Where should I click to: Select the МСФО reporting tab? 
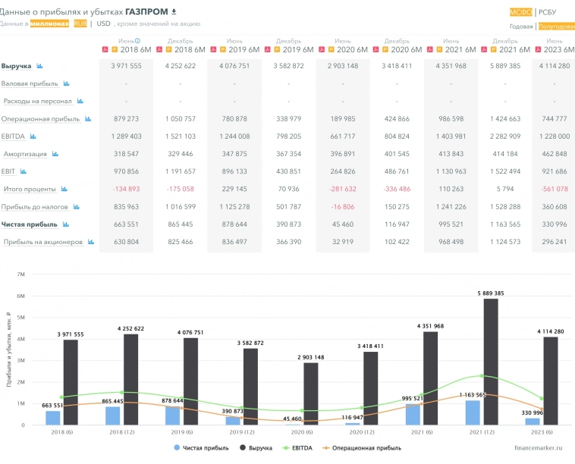520,12
